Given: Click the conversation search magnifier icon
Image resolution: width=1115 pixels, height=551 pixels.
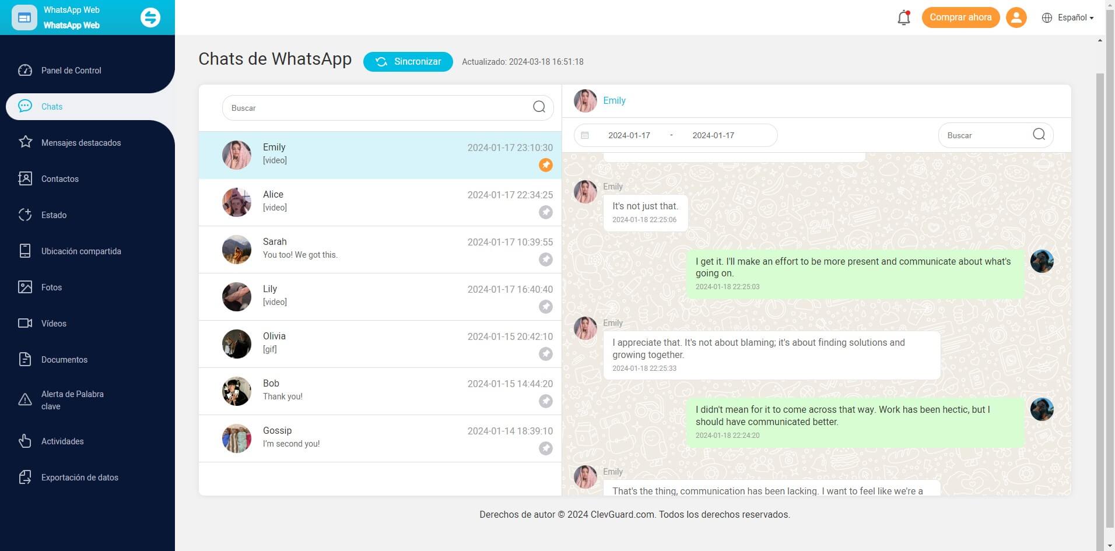Looking at the screenshot, I should point(1039,135).
